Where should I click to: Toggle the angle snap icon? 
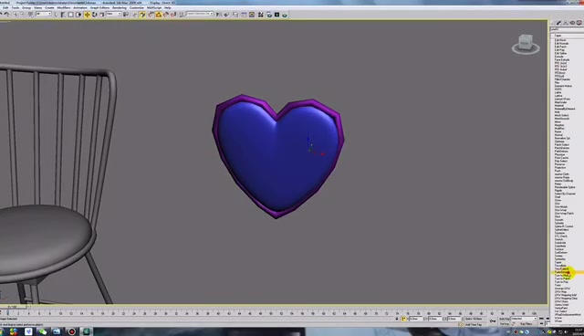[151, 15]
